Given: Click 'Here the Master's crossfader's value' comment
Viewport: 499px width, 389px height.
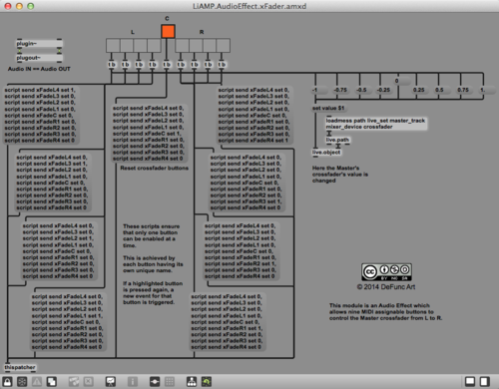Looking at the screenshot, I should pos(340,175).
